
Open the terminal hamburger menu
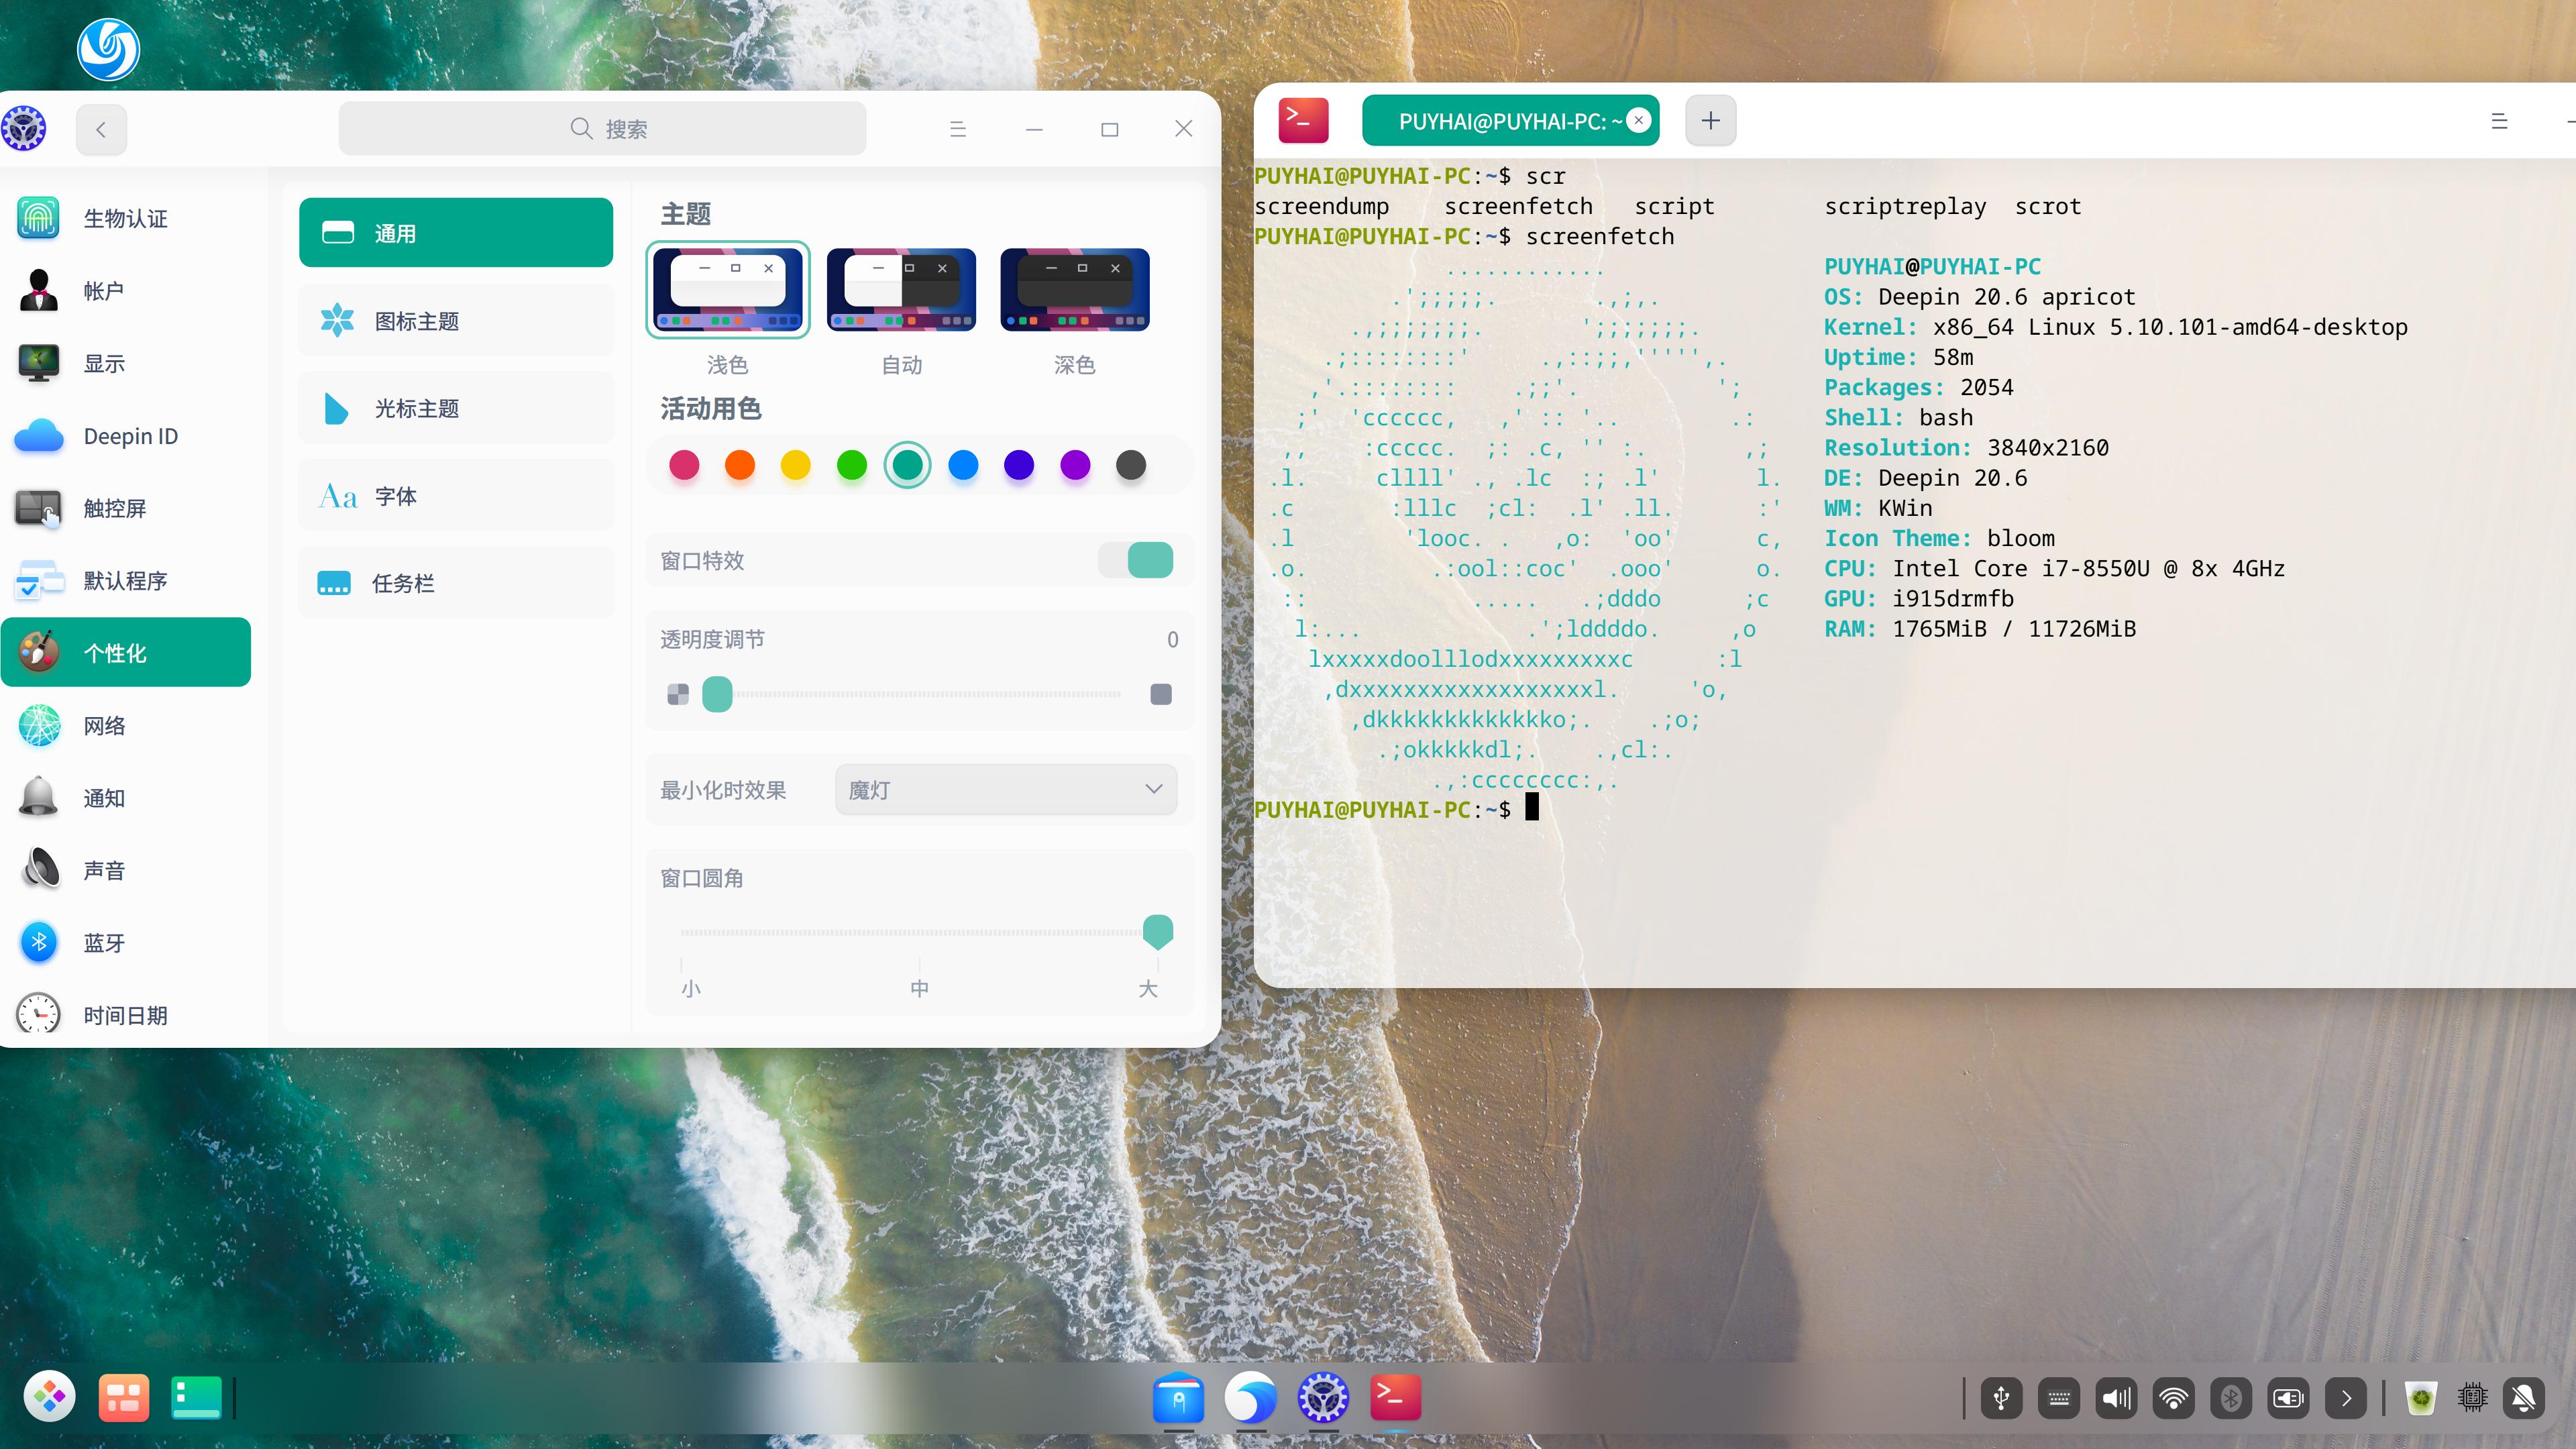[2500, 121]
